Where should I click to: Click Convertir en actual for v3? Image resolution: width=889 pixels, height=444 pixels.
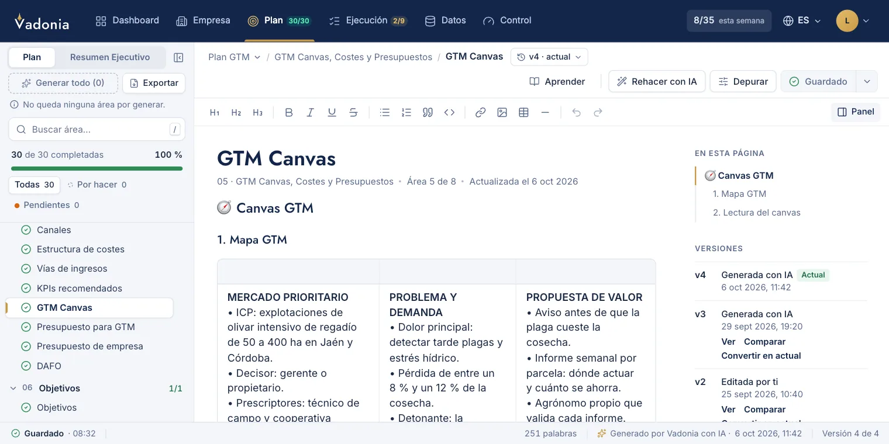[761, 355]
